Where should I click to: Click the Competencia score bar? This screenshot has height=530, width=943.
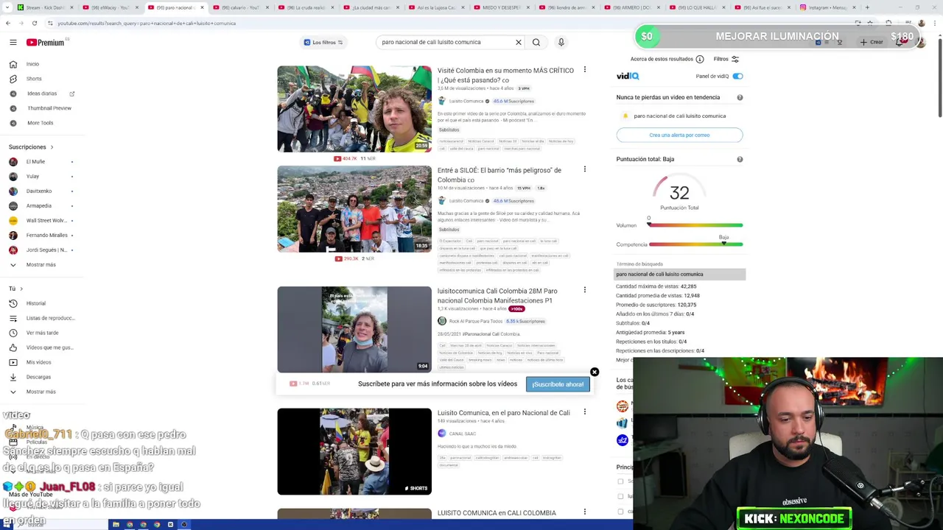(x=695, y=244)
